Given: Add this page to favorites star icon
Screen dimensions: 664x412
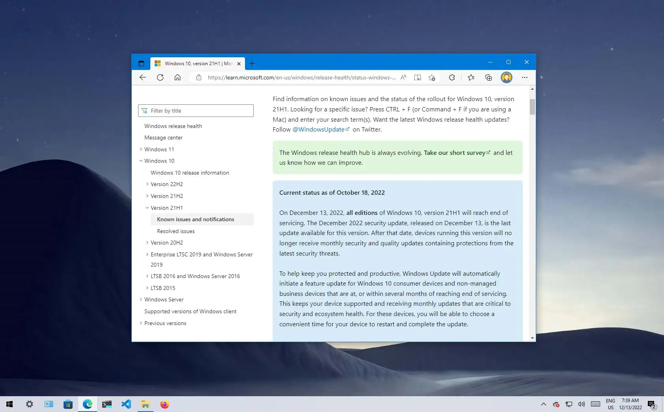Looking at the screenshot, I should pyautogui.click(x=432, y=77).
